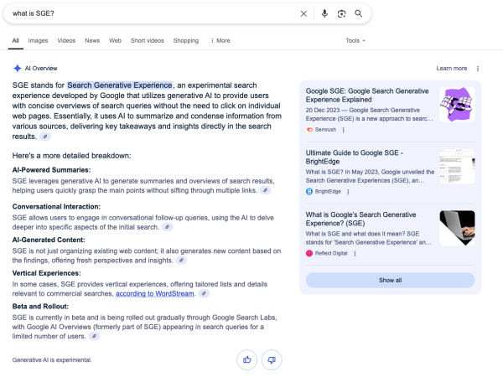503x377 pixels.
Task: Click the Semrush source name
Action: [325, 130]
